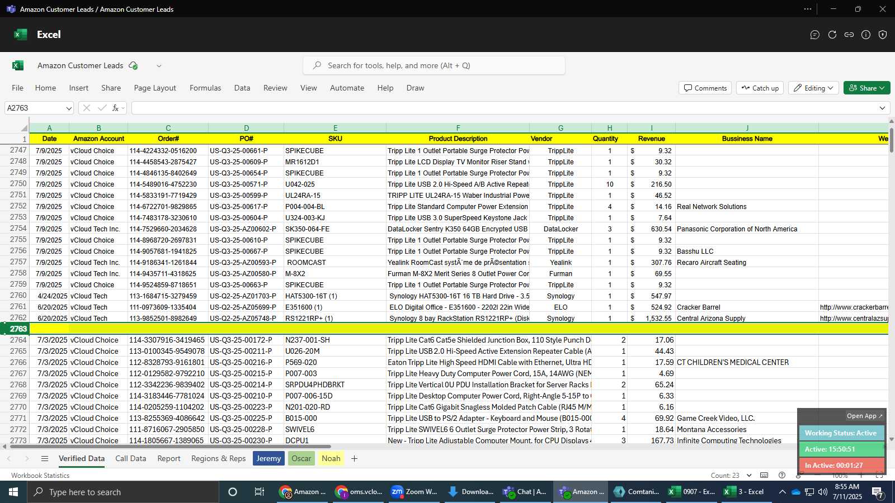Click Workbook Statistics in status bar
895x503 pixels.
40,475
